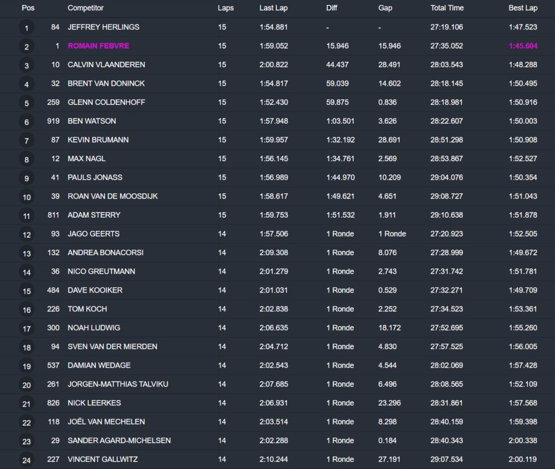Select highlighted Romain Febvre name
Image resolution: width=555 pixels, height=469 pixels.
click(x=98, y=46)
